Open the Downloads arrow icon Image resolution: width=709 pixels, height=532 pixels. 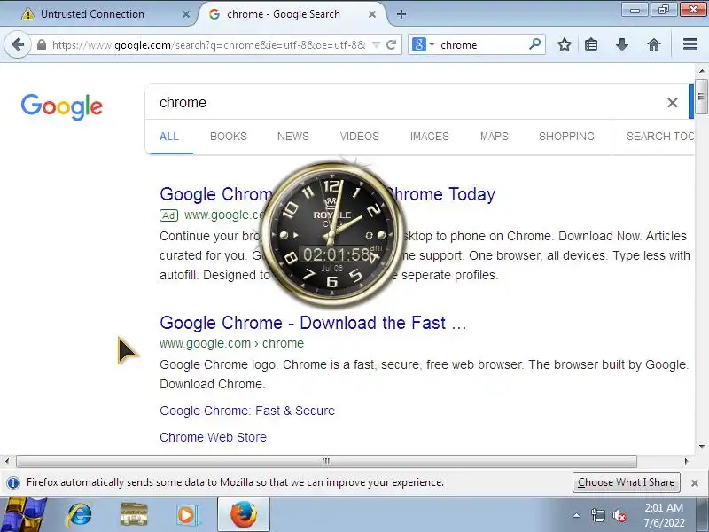click(x=622, y=44)
